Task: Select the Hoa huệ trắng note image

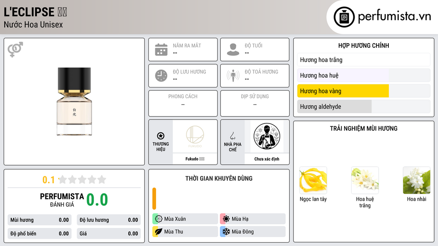Action: tap(365, 180)
